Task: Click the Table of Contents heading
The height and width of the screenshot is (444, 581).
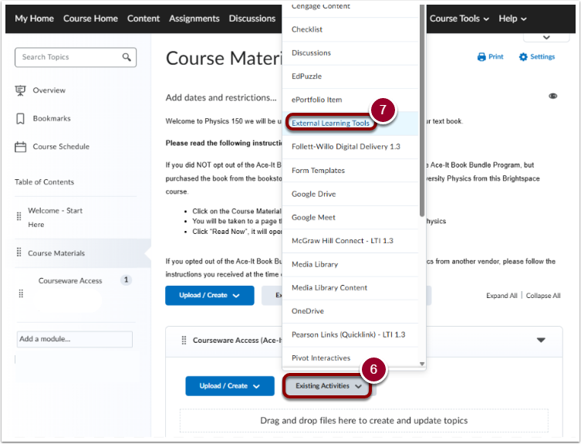Action: click(x=44, y=182)
